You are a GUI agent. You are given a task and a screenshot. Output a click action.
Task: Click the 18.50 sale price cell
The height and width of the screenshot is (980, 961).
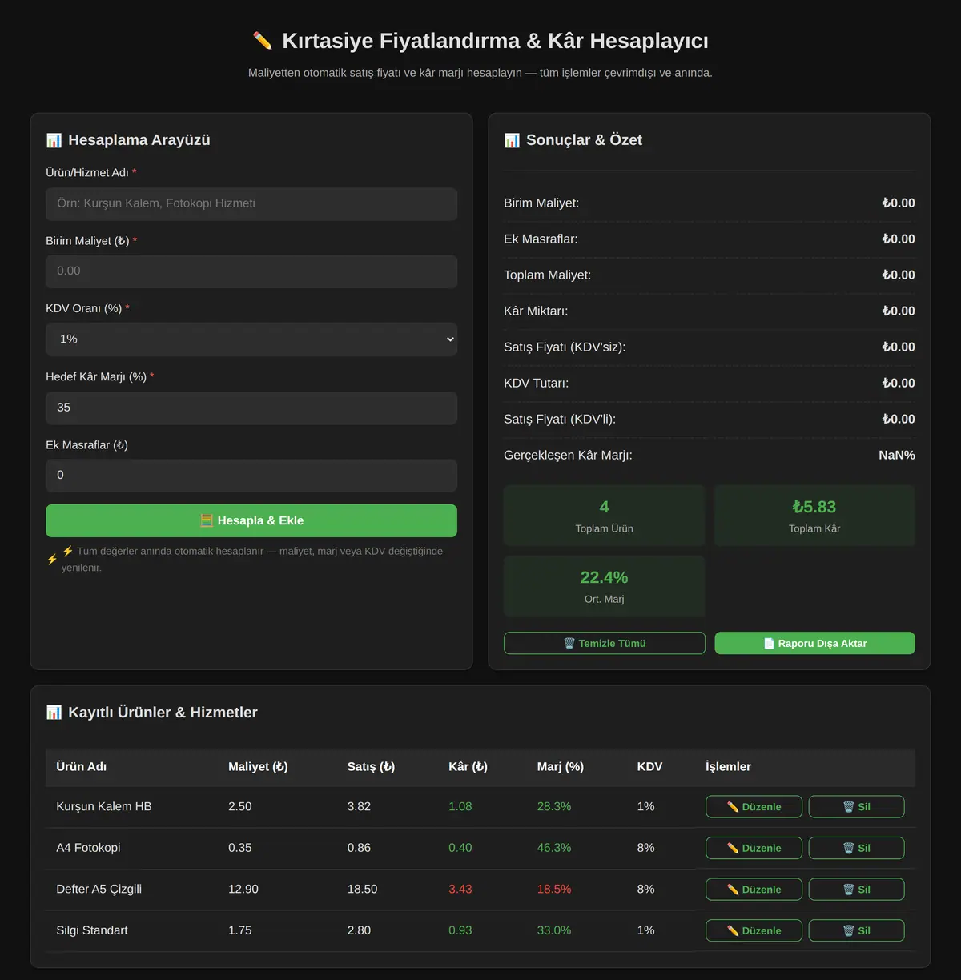tap(362, 890)
